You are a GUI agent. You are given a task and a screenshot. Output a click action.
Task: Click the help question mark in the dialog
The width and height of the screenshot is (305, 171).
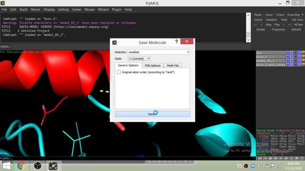176,41
